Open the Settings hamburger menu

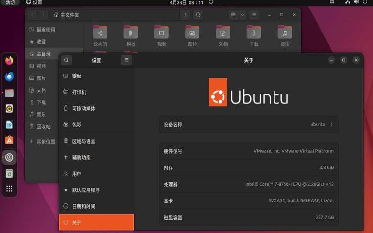(127, 60)
